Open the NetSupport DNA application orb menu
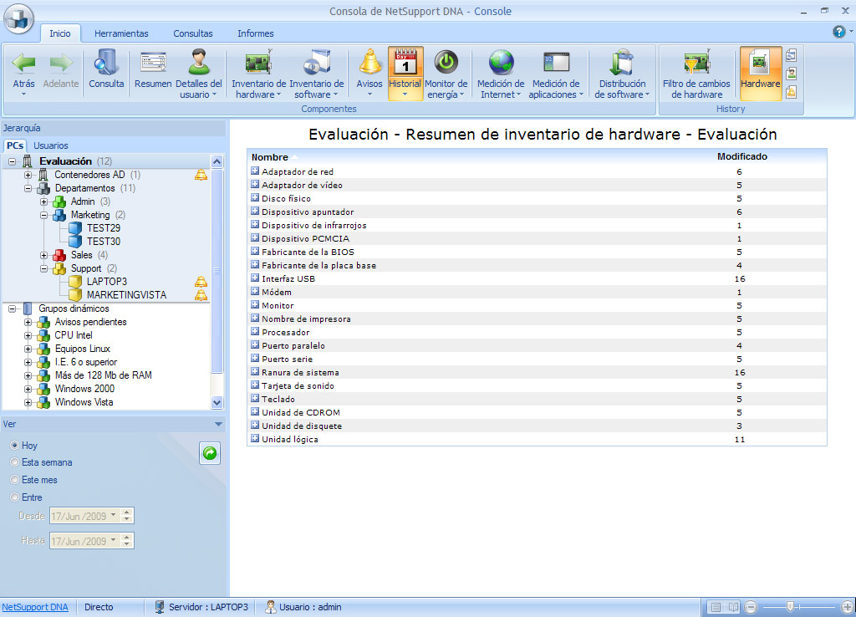The width and height of the screenshot is (856, 617). click(18, 18)
